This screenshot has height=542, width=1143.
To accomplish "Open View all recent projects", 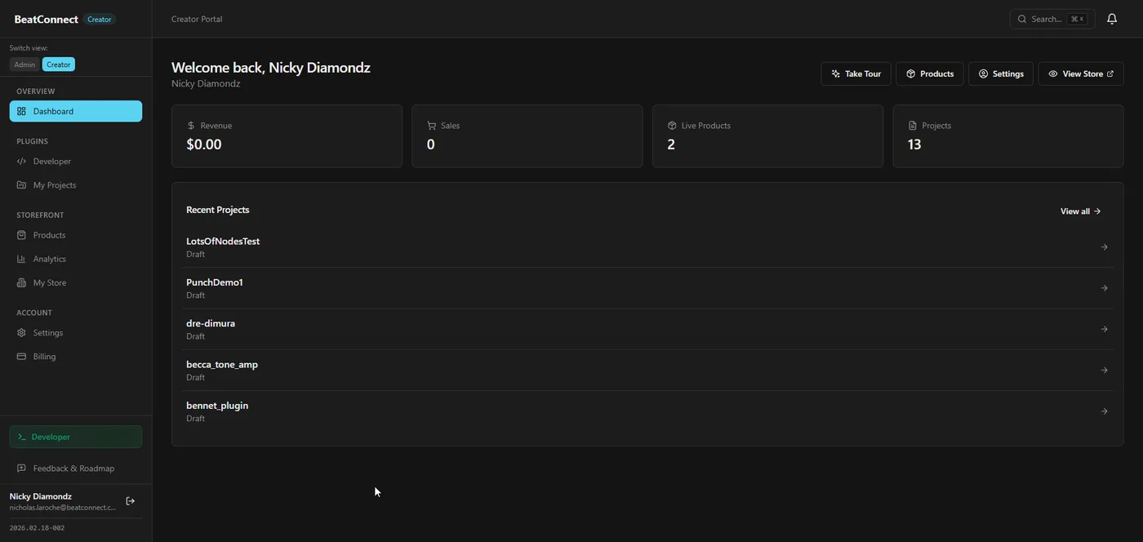I will [1079, 211].
